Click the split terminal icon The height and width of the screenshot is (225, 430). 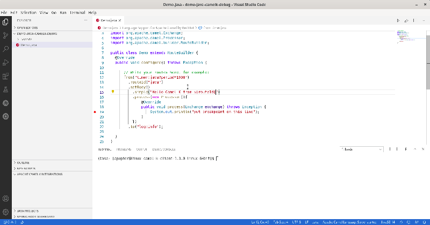coord(397,149)
